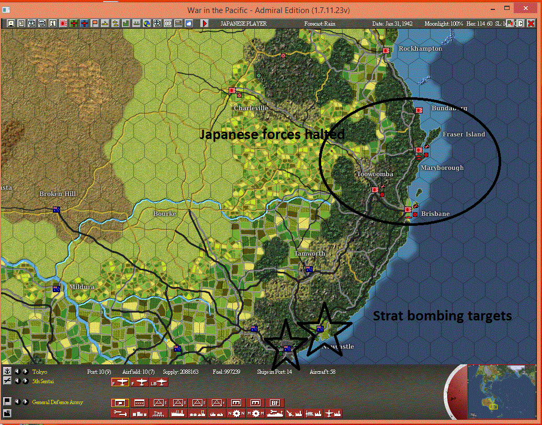Select the Rockhampton base marker on map
Viewport: 542px width, 425px height.
(x=386, y=51)
